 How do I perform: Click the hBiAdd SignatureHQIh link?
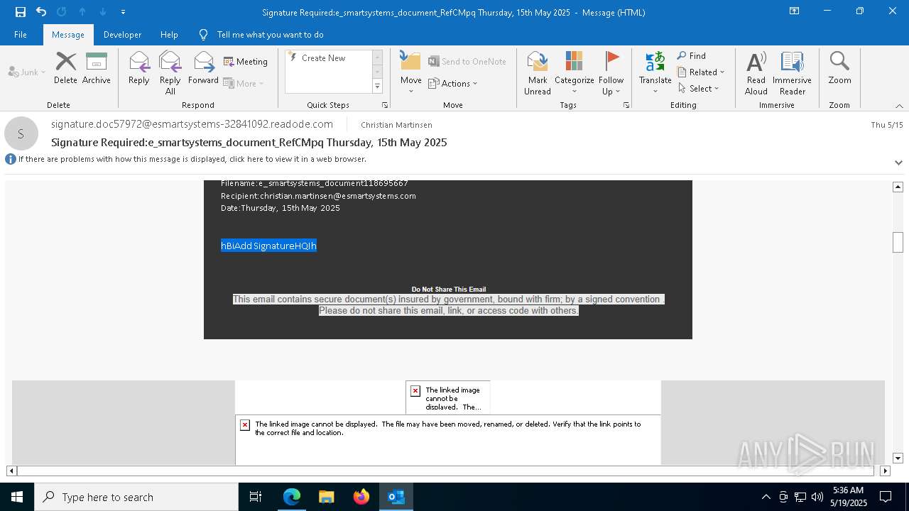pos(268,246)
